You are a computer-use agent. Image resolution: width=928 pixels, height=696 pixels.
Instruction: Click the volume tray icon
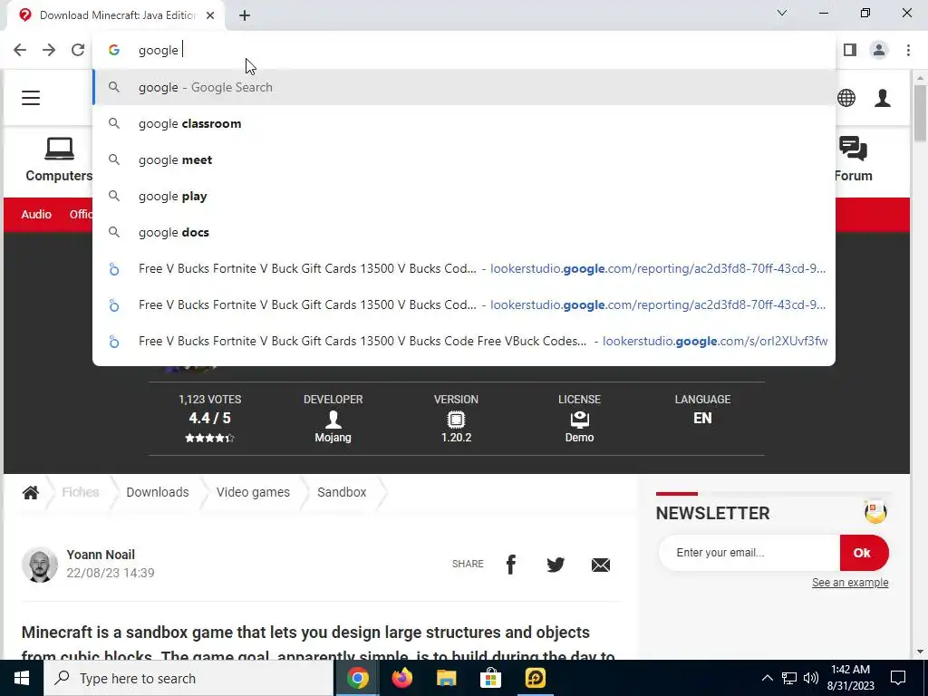click(x=811, y=678)
